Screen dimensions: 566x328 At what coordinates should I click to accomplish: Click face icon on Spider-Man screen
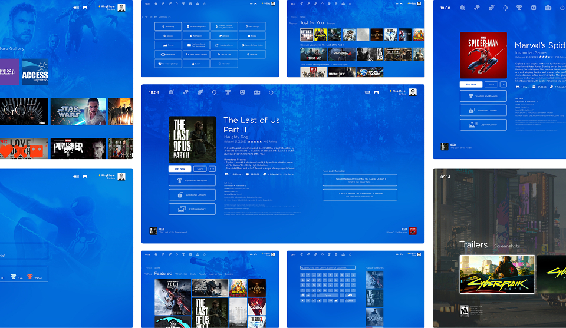pos(534,8)
